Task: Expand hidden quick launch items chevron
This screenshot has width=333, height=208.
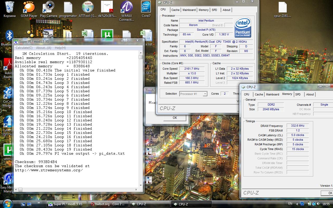Action: tap(39, 203)
